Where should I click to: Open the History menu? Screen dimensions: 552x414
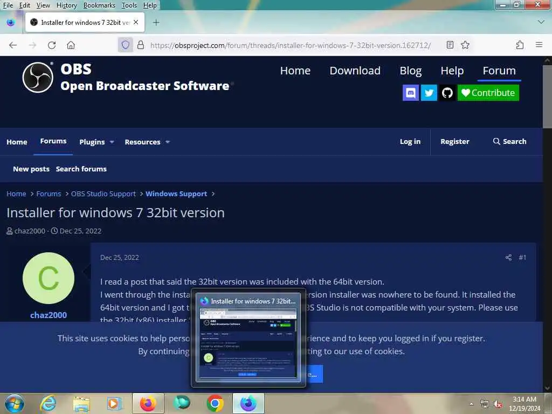click(66, 5)
